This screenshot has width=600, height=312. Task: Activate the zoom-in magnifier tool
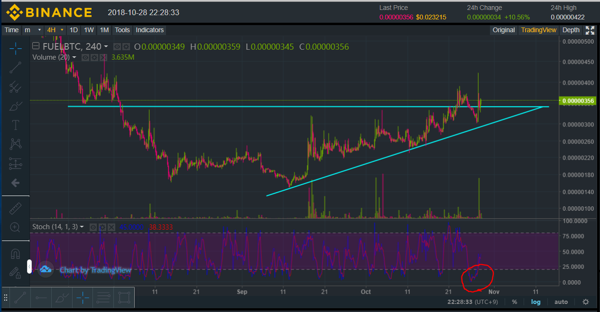pyautogui.click(x=15, y=227)
